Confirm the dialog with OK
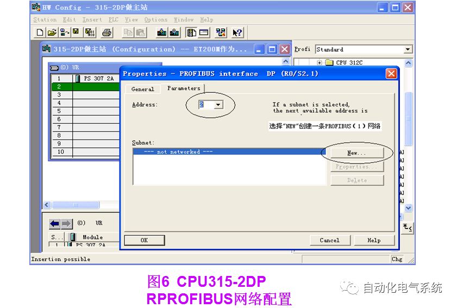Viewport: 457px width, 308px height. coord(144,240)
